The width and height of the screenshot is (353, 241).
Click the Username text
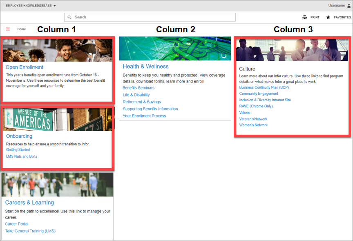336,6
